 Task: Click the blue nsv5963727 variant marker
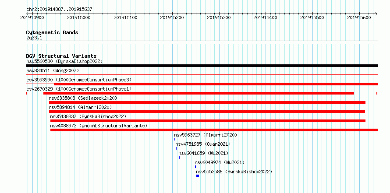click(x=175, y=139)
